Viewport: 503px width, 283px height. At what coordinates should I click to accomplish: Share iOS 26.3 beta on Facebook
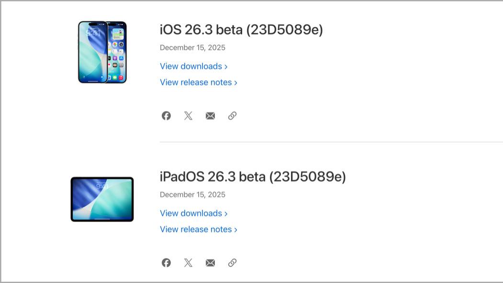pyautogui.click(x=166, y=115)
